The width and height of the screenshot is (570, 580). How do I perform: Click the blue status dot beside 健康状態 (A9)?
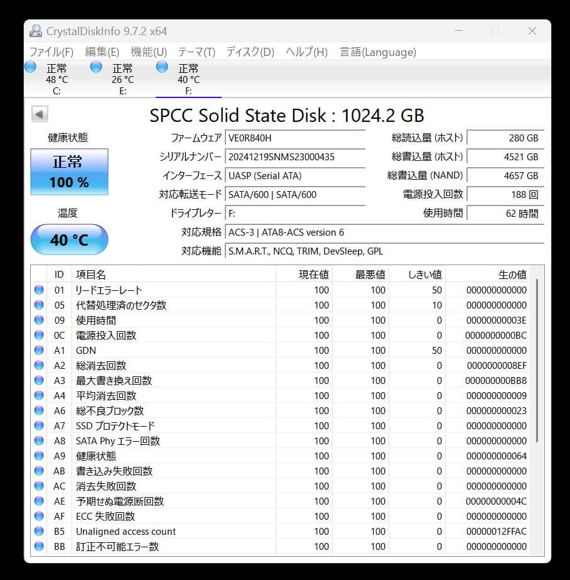[x=39, y=456]
